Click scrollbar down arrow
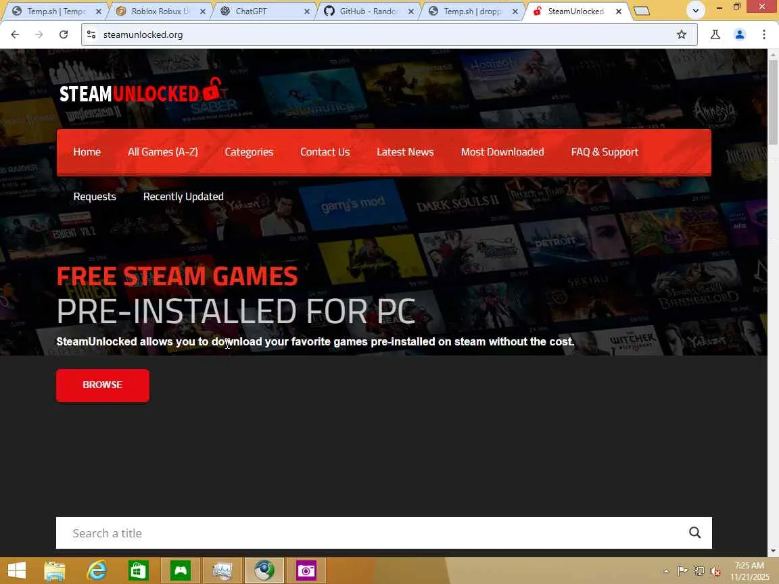This screenshot has height=584, width=779. click(773, 552)
